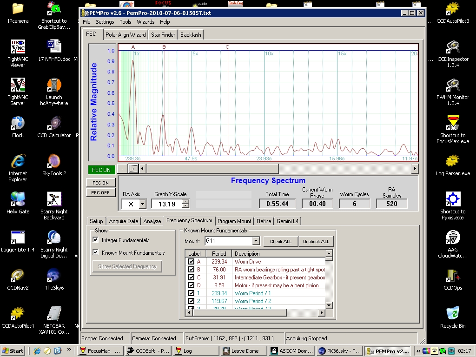Uncheck Worm Period / 1 checkbox
This screenshot has height=357, width=476.
coord(191,293)
